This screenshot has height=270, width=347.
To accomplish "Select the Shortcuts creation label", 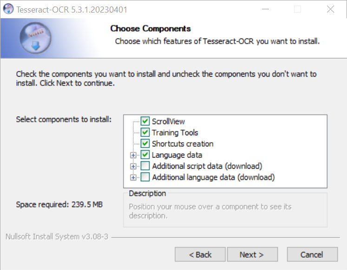I will click(183, 144).
